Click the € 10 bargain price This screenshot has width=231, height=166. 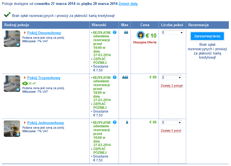151,35
